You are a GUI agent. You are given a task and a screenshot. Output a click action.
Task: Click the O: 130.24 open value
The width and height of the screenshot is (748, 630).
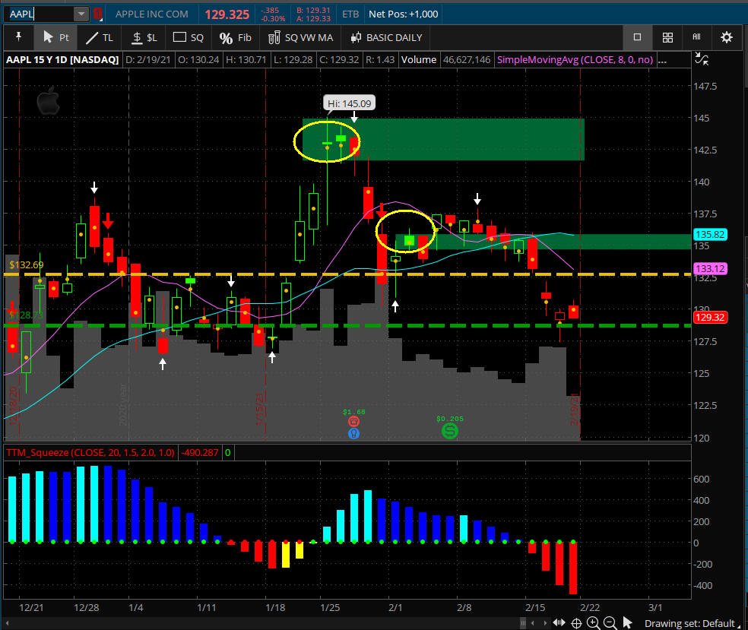tap(198, 59)
